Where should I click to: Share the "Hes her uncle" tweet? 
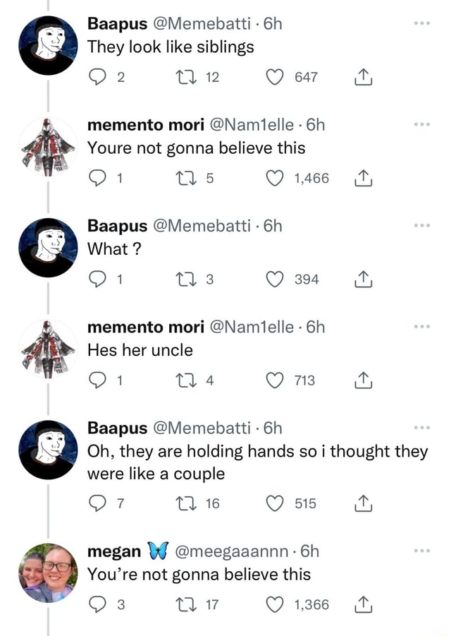point(363,380)
